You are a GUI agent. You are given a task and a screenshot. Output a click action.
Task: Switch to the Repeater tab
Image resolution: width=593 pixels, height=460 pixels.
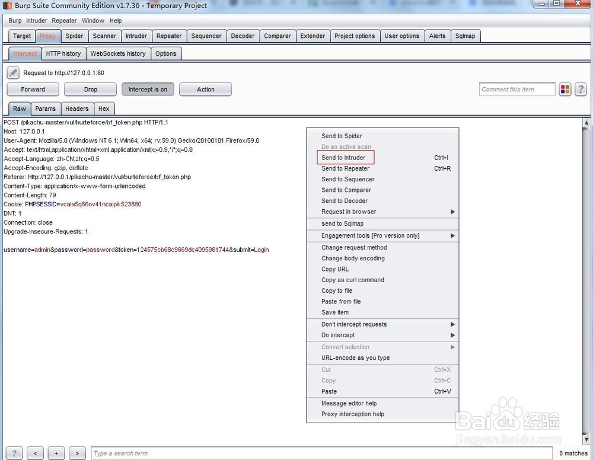(x=169, y=36)
